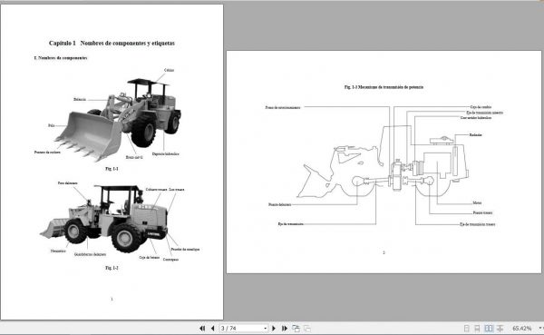Select the two-page facing layout
The width and height of the screenshot is (544, 335).
pyautogui.click(x=489, y=329)
